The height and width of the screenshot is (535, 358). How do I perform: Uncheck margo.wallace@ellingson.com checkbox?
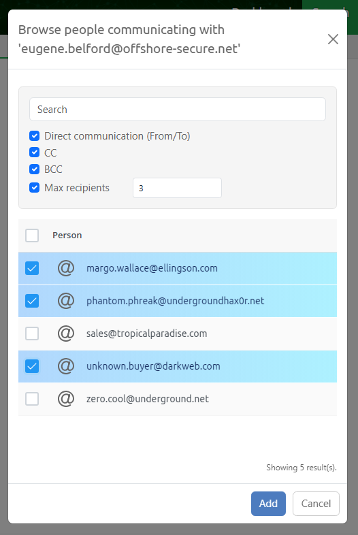click(32, 268)
